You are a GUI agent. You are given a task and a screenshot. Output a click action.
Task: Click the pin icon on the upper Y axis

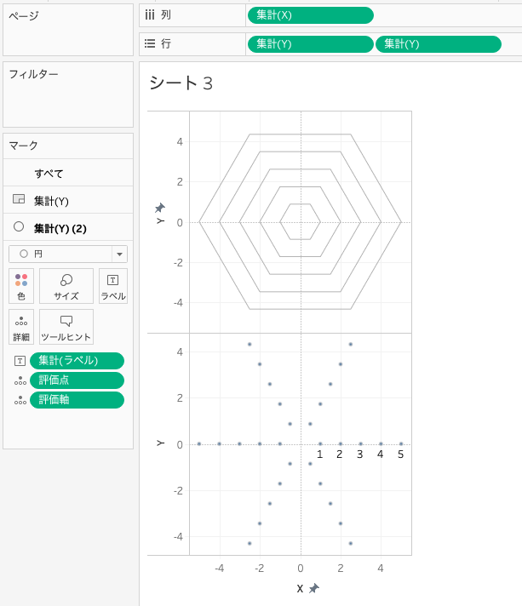(x=159, y=208)
